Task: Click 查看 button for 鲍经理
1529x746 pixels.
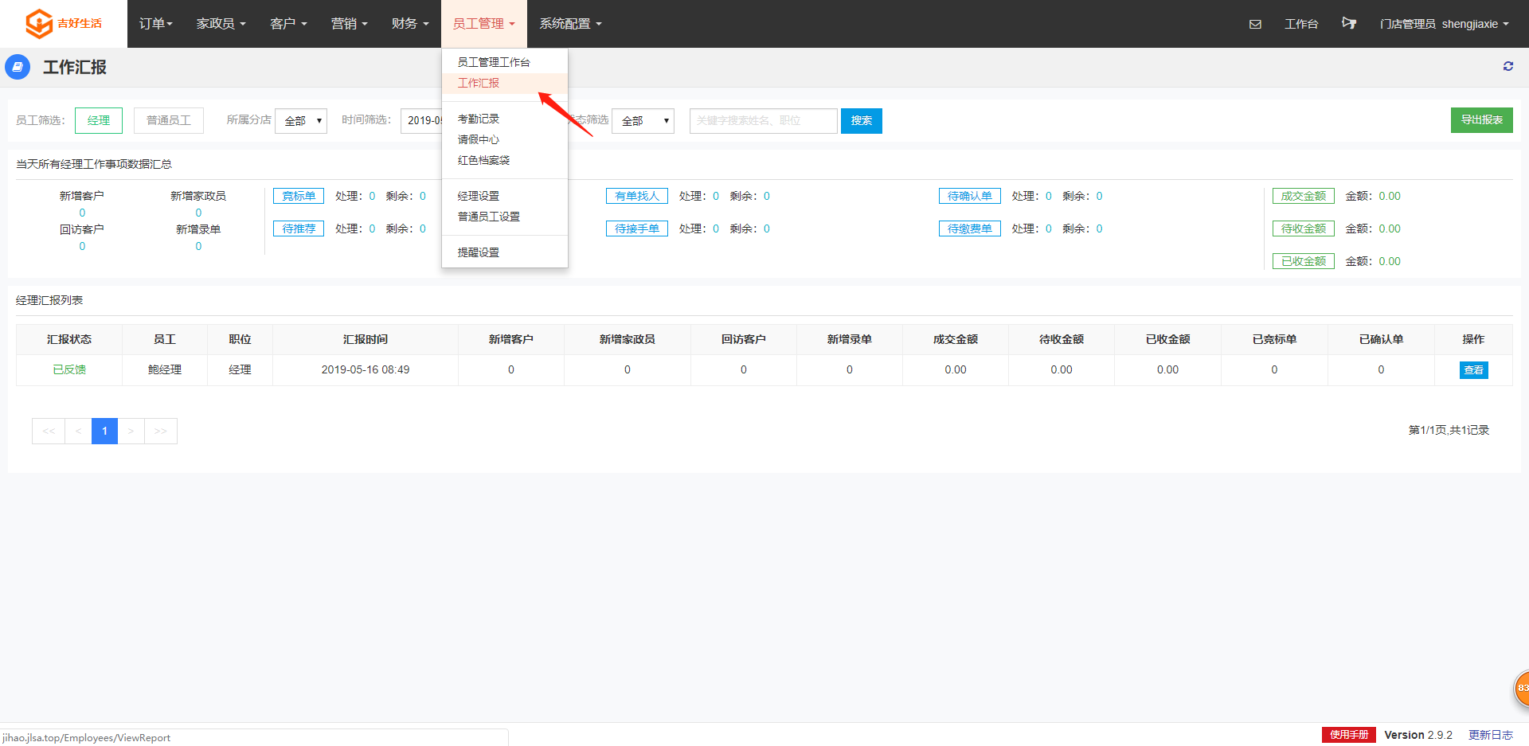Action: (x=1473, y=370)
